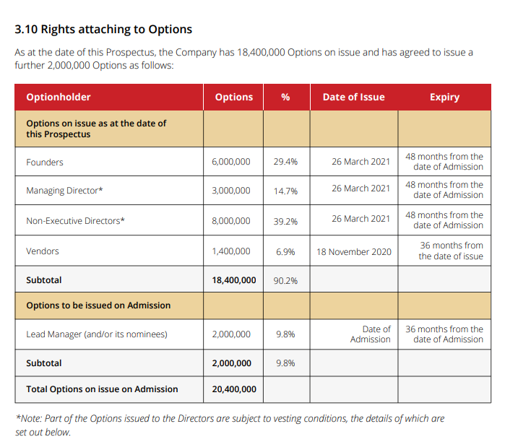The width and height of the screenshot is (505, 442).
Task: Click the % column header
Action: (x=285, y=97)
